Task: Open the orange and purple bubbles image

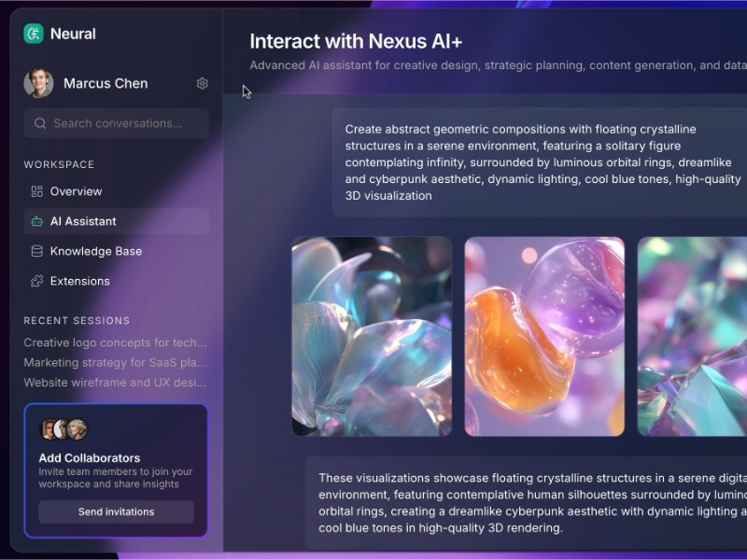Action: click(544, 336)
